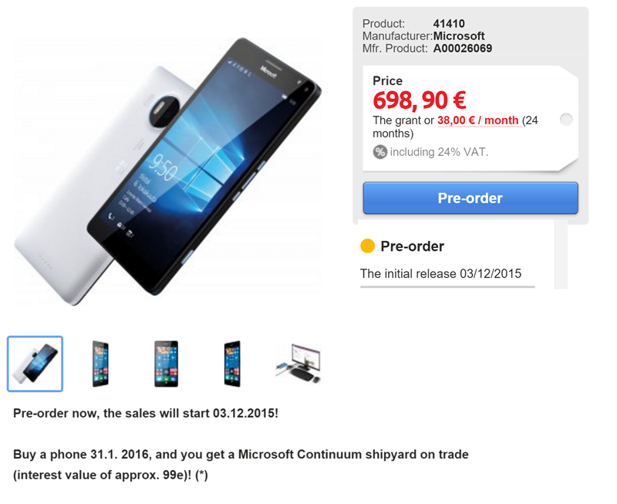Select the fourth phone thumbnail, angled right

click(232, 364)
